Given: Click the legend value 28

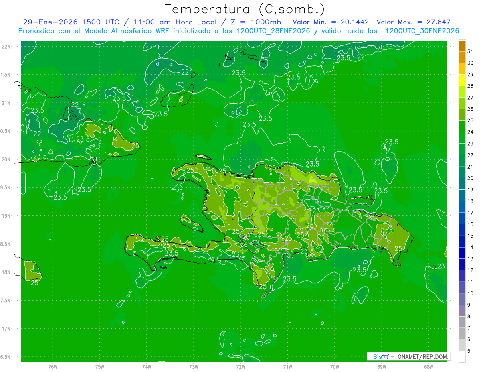Looking at the screenshot, I should coord(470,86).
